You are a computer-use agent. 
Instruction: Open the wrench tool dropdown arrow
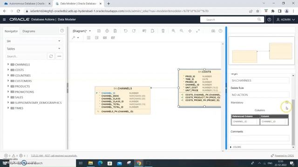click(78, 38)
